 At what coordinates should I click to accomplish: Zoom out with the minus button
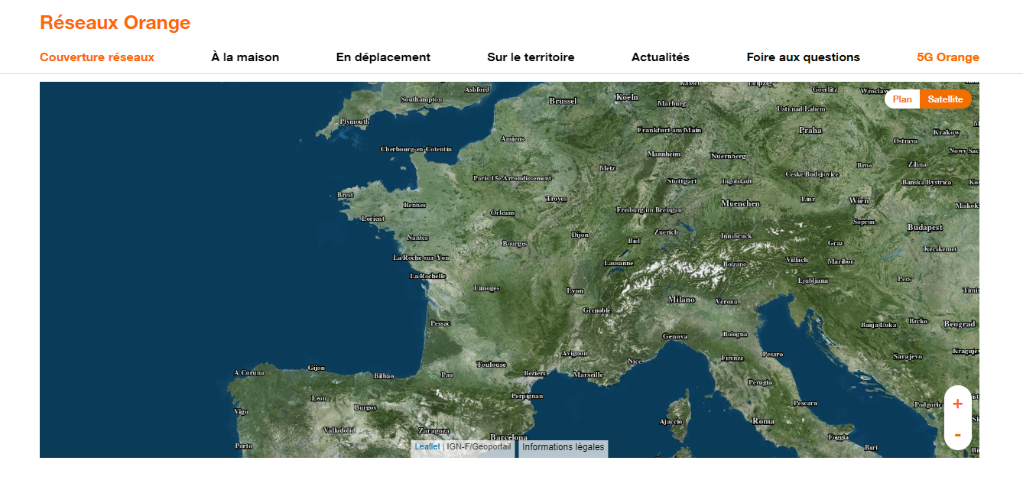click(958, 434)
